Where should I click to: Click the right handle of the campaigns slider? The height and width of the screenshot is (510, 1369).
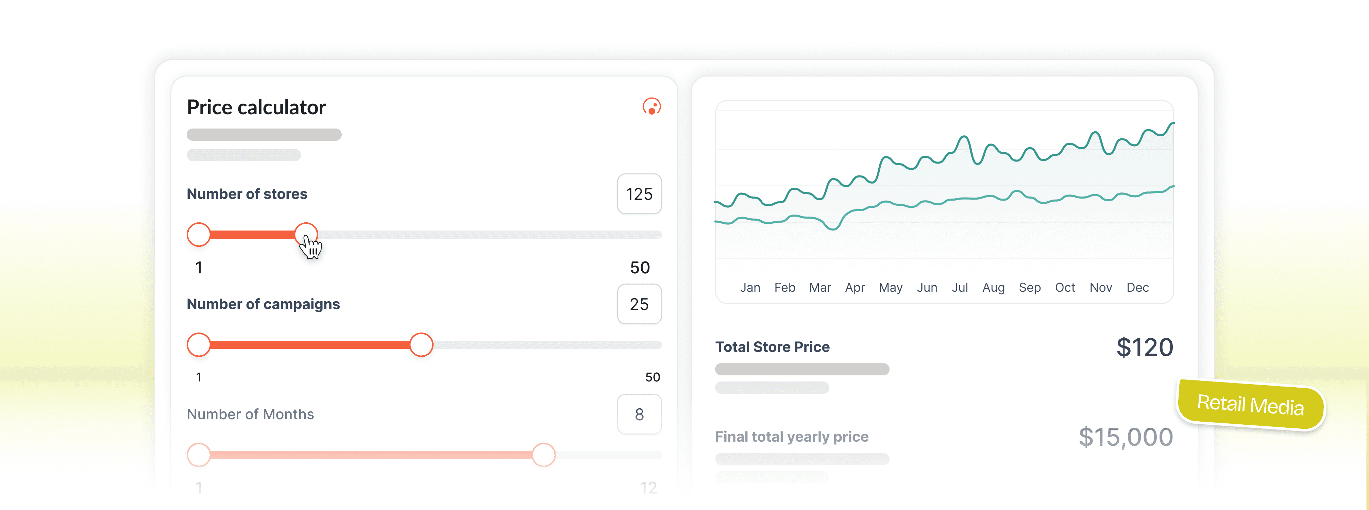tap(421, 344)
